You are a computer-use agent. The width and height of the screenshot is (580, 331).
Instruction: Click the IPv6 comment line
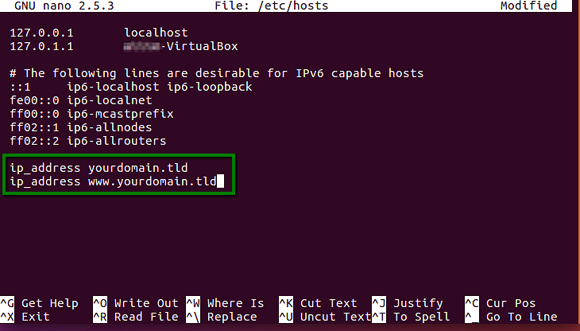click(x=216, y=73)
